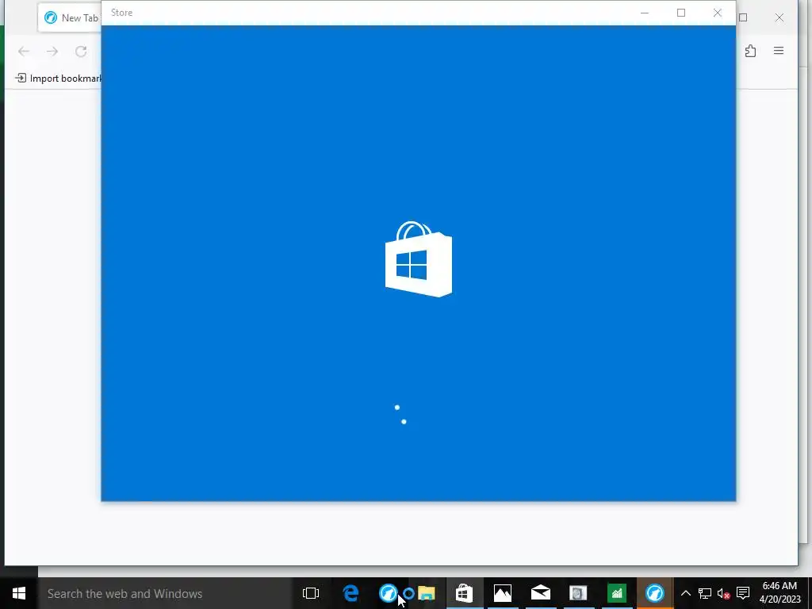Screen dimensions: 812x609
Task: Open File Explorer from the taskbar
Action: [427, 593]
